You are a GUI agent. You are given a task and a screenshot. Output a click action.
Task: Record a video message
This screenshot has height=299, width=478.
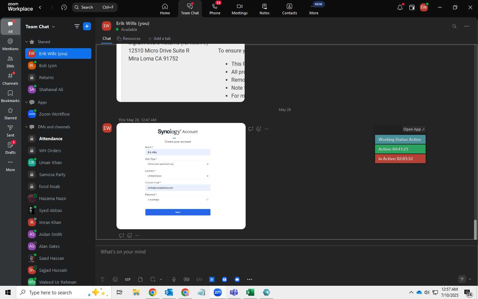pyautogui.click(x=187, y=279)
